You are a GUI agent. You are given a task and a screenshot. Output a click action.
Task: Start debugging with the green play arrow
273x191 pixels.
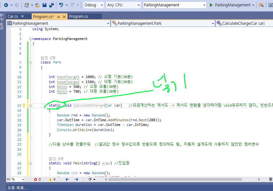click(x=211, y=5)
